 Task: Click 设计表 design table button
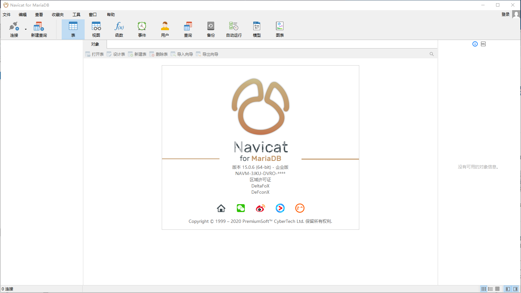pos(116,54)
